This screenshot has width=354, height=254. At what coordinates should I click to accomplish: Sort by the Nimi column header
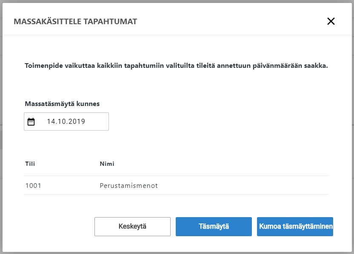tap(107, 164)
